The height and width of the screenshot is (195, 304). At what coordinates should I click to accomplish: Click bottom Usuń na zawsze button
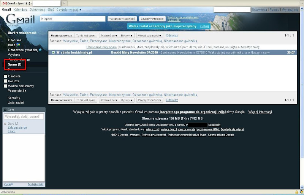[x=62, y=100]
